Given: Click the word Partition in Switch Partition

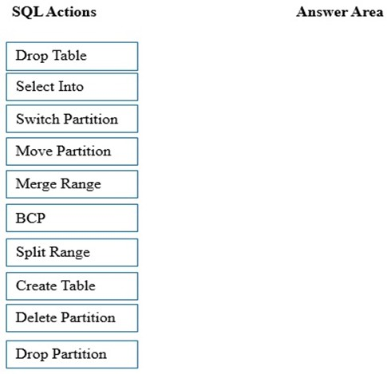Looking at the screenshot, I should (91, 119).
